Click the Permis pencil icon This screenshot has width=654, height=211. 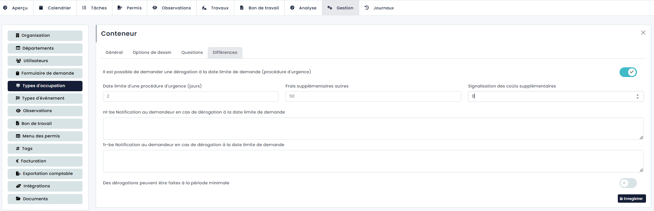click(120, 8)
